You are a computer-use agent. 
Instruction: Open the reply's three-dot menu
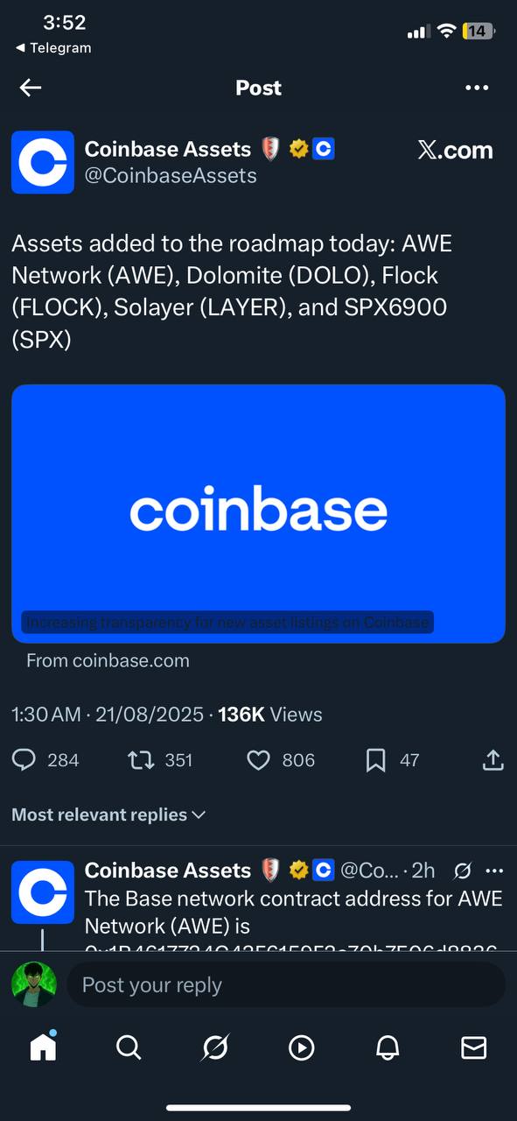494,871
